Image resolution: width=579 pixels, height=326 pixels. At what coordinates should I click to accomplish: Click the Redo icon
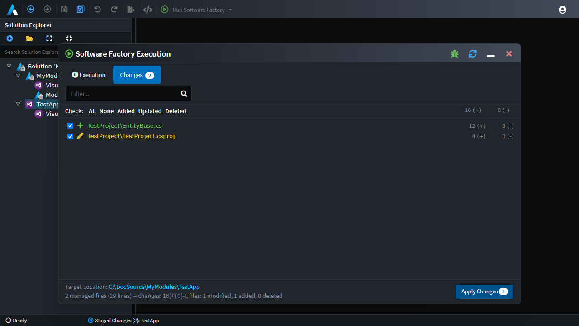114,9
